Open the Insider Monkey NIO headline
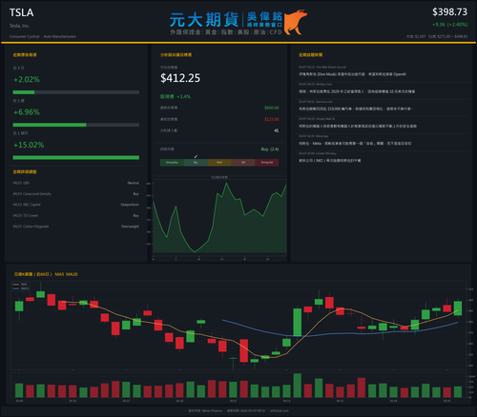 330,161
